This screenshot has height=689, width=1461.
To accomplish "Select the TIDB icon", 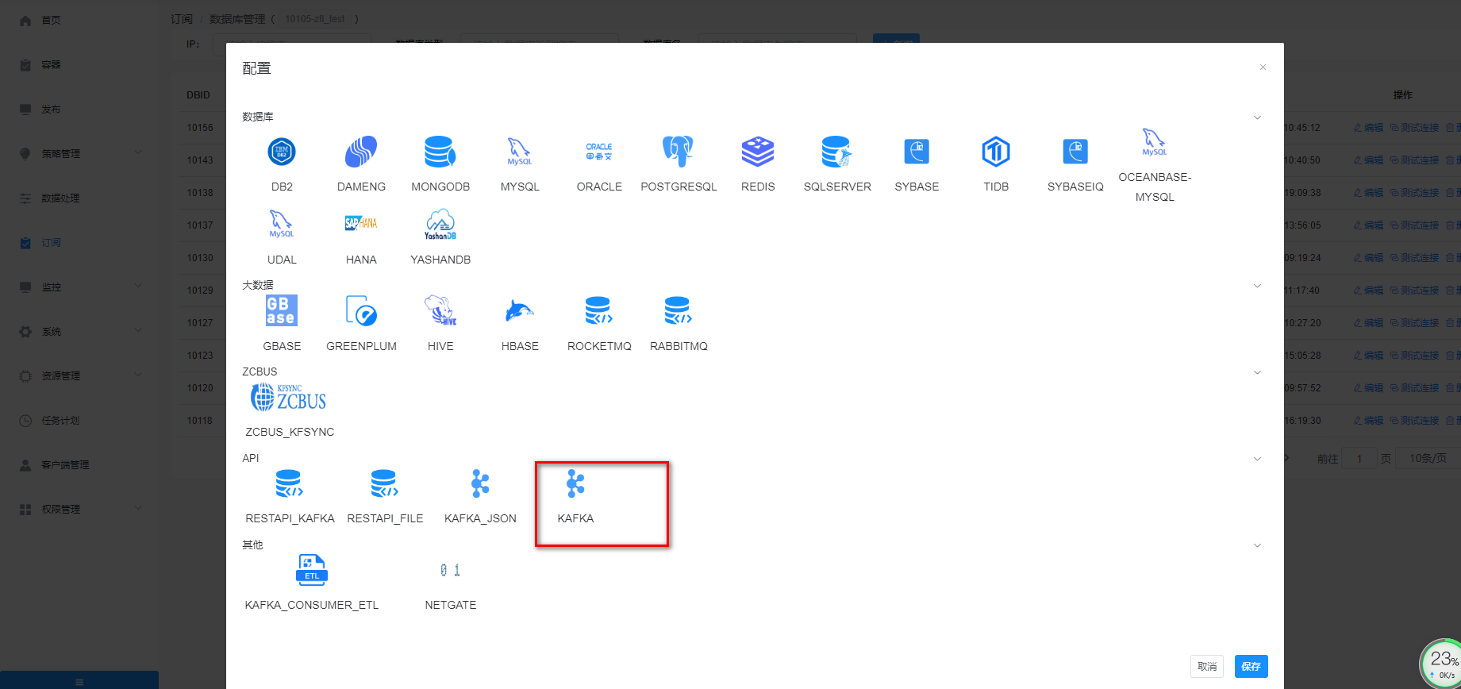I will coord(996,152).
